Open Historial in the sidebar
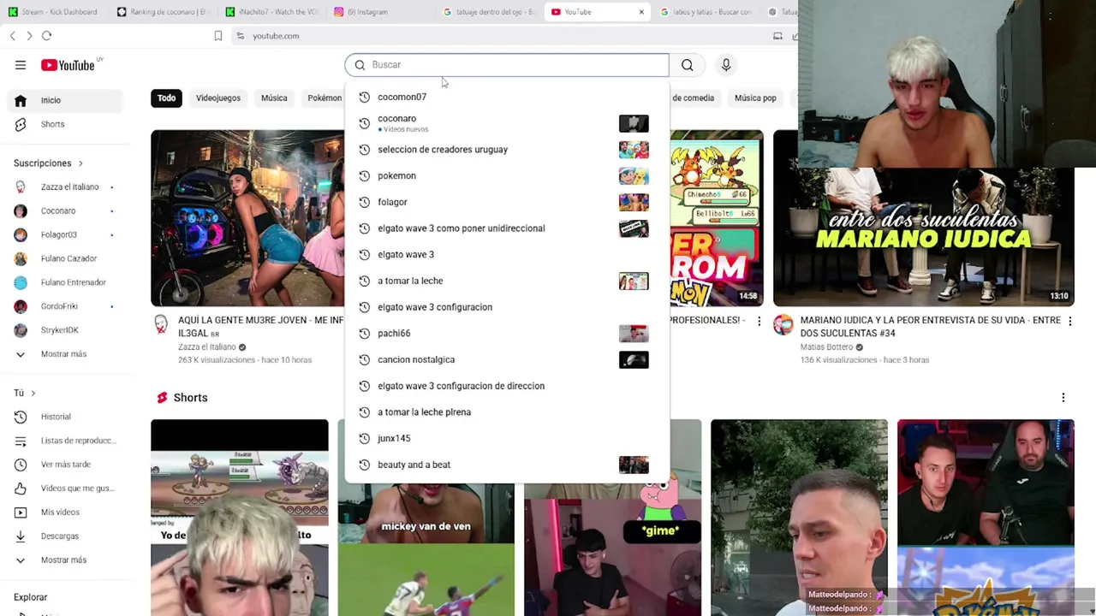Screen dimensions: 1096x616 64,417
